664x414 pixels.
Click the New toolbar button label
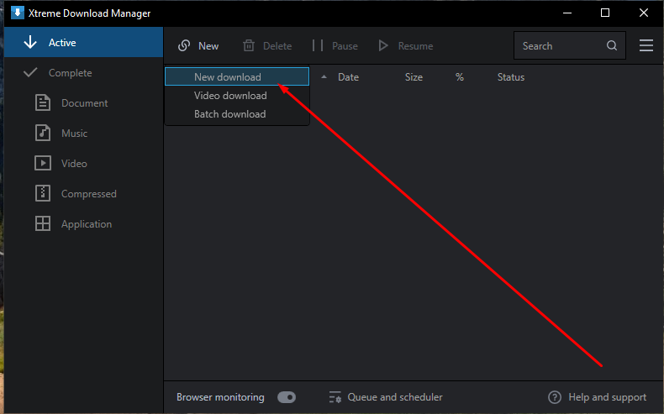208,45
